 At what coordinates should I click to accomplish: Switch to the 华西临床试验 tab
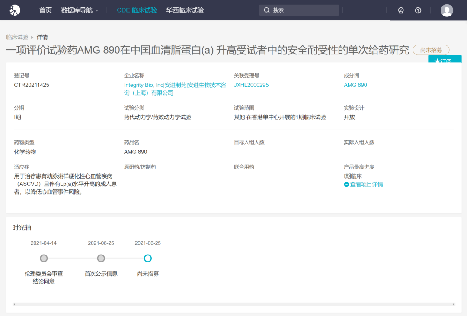pos(185,10)
